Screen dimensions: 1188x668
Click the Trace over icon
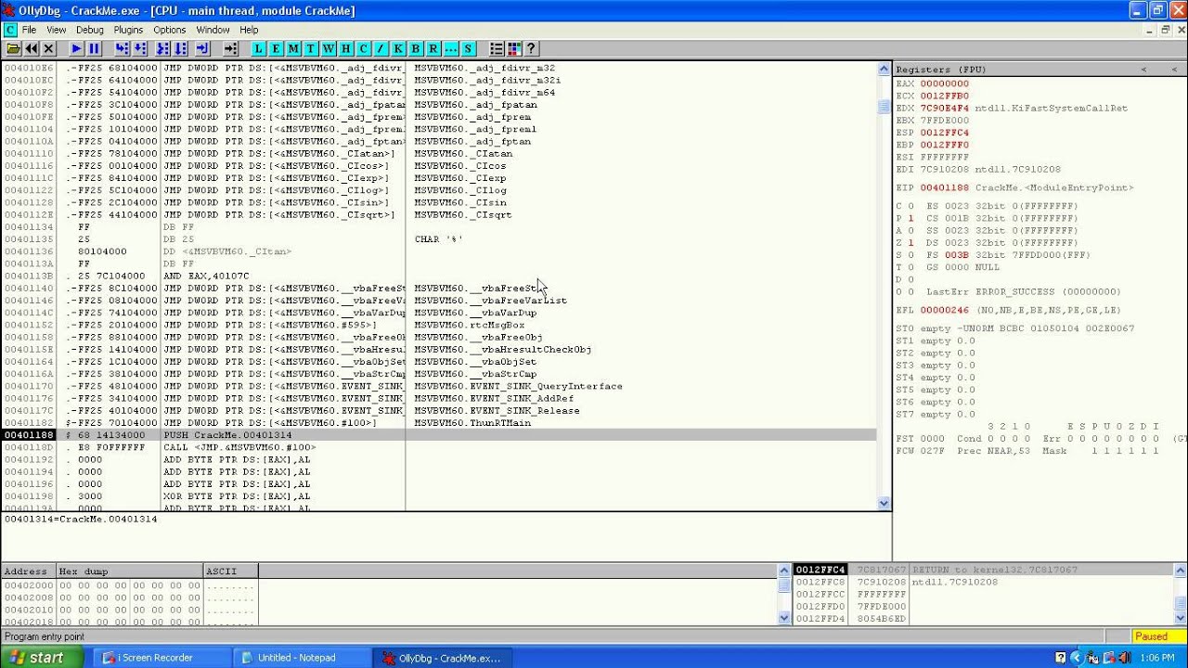coord(180,48)
